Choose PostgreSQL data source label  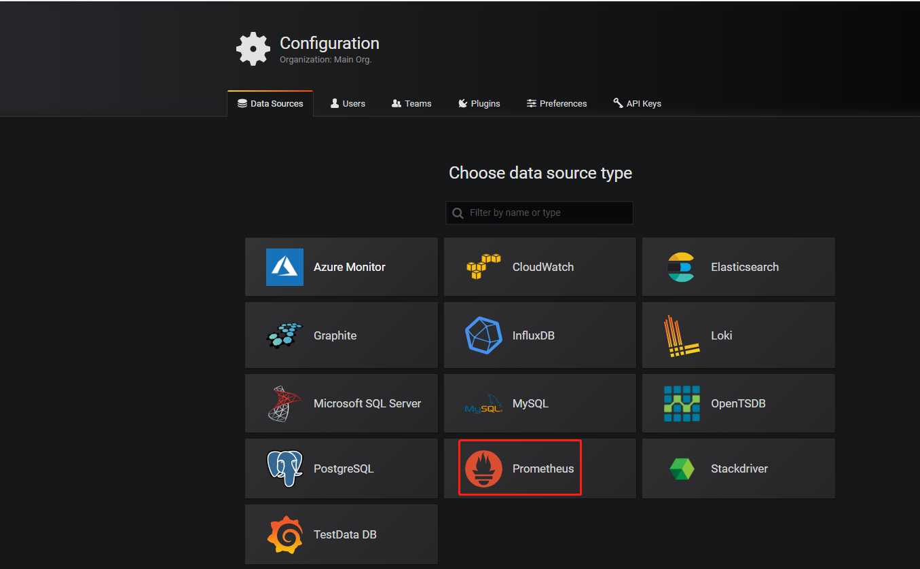click(x=344, y=469)
